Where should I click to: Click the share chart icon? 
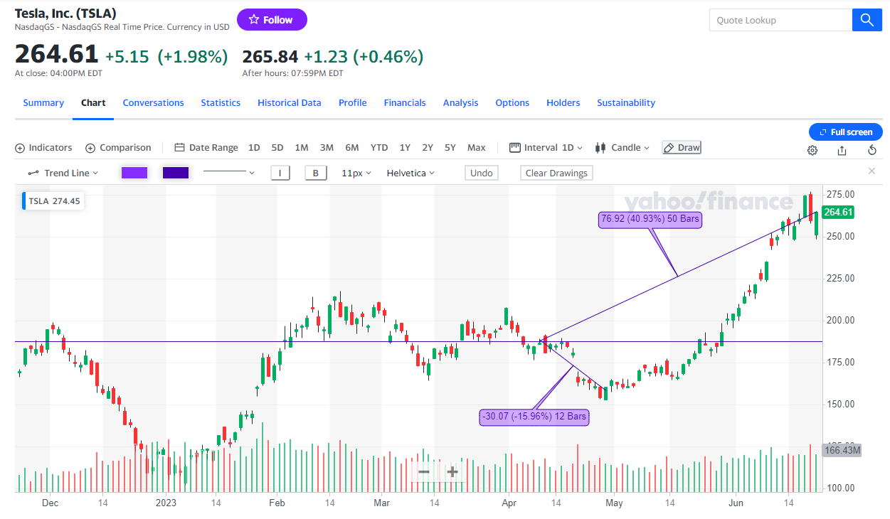click(842, 150)
